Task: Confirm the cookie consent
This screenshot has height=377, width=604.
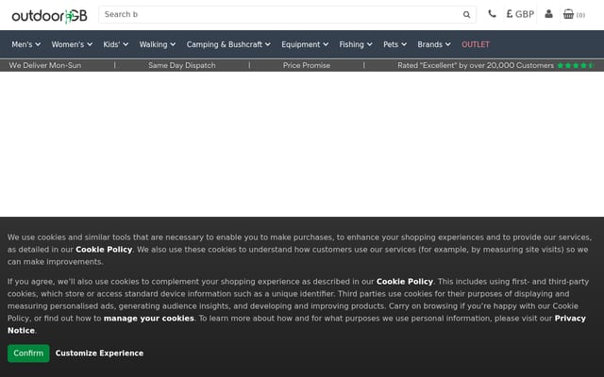Action: coord(28,353)
